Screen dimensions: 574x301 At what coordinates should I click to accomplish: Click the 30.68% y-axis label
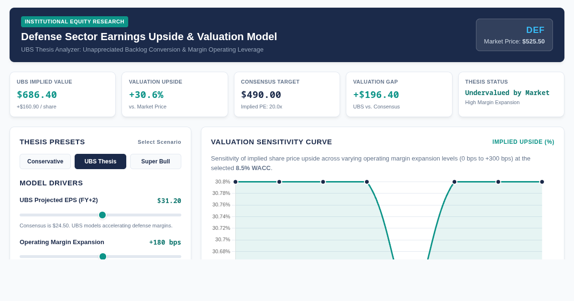click(221, 251)
